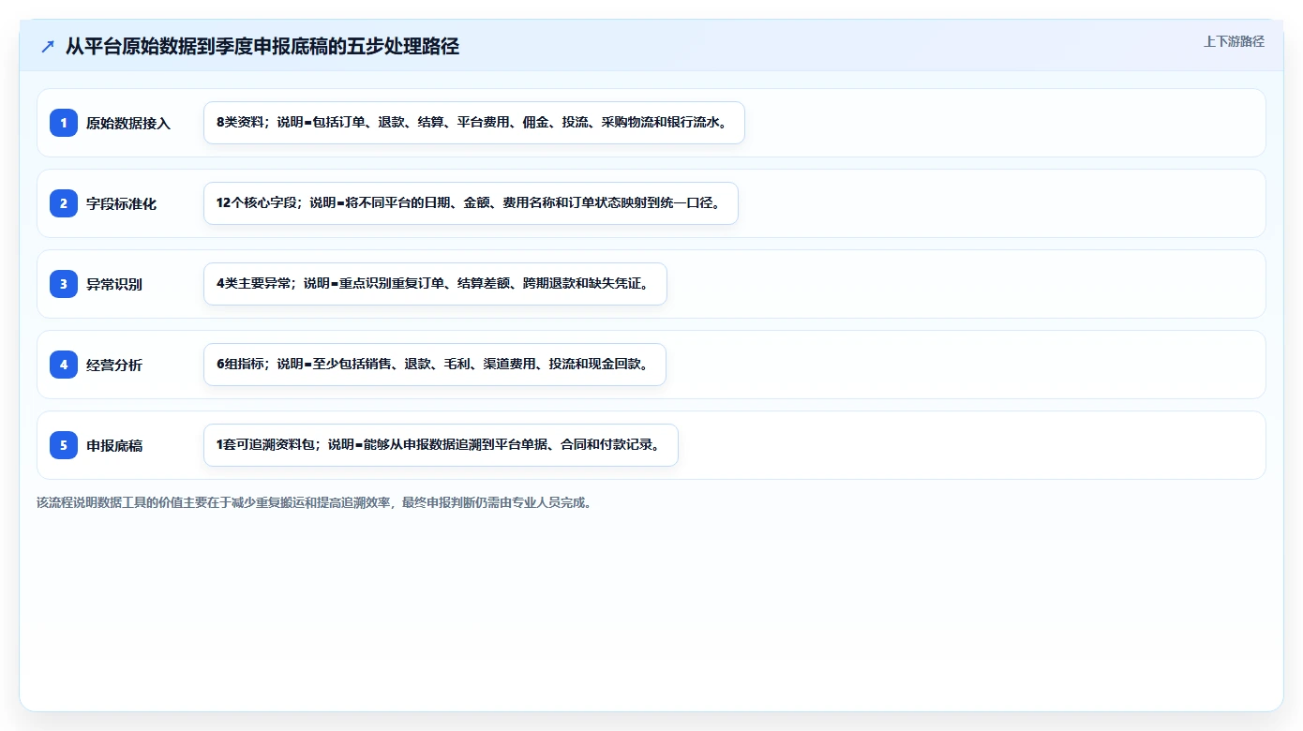Click step number badge 5
This screenshot has height=731, width=1303.
pos(64,445)
